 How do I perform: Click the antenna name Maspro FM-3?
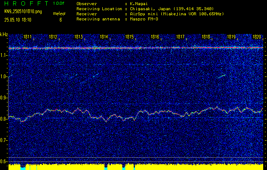tap(144, 19)
